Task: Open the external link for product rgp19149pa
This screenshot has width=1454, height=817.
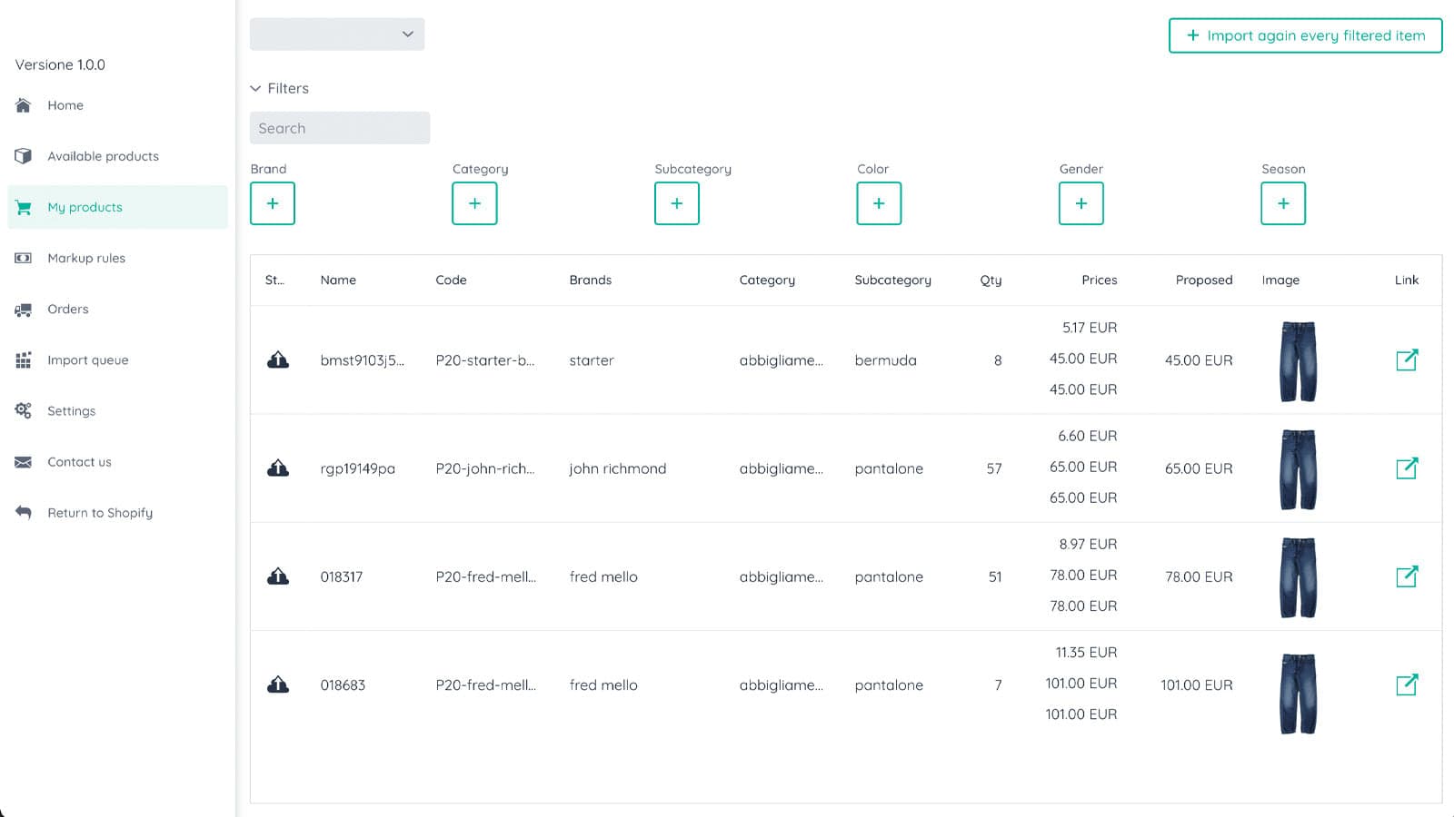Action: pos(1406,468)
